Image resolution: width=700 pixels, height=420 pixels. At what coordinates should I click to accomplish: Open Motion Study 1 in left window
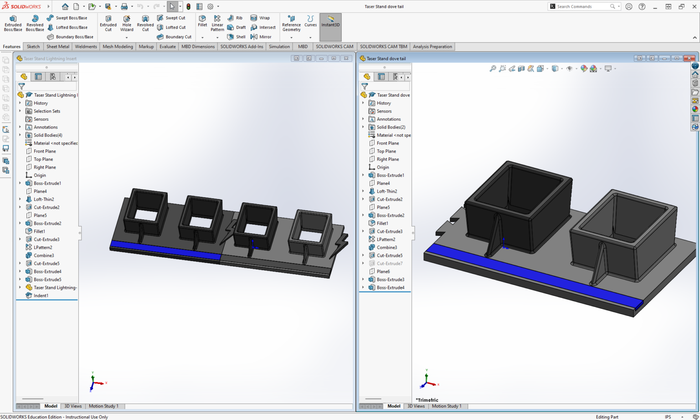pyautogui.click(x=103, y=406)
